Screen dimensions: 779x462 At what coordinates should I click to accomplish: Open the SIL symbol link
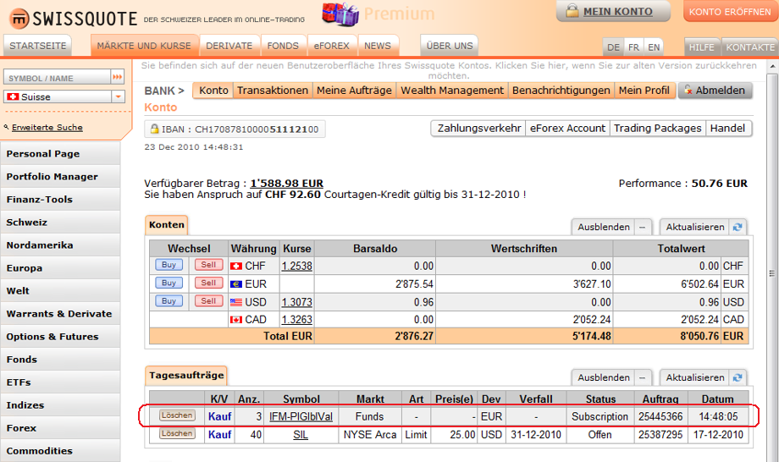(301, 435)
